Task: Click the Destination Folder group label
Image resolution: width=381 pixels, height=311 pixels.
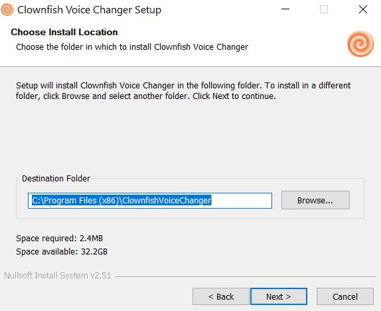Action: click(x=56, y=179)
